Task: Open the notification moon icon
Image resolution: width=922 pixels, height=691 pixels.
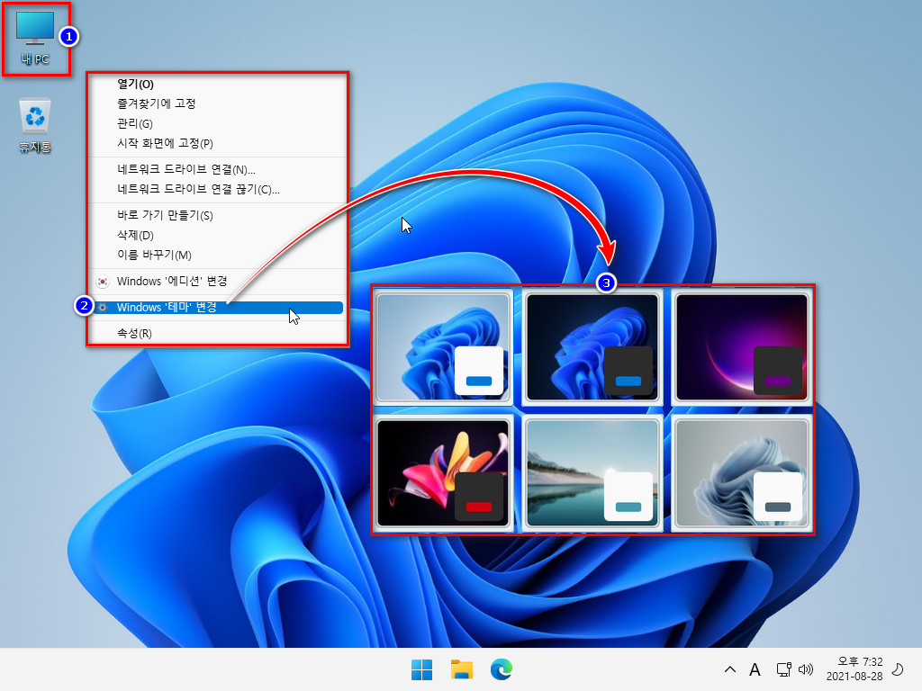Action: (x=898, y=669)
